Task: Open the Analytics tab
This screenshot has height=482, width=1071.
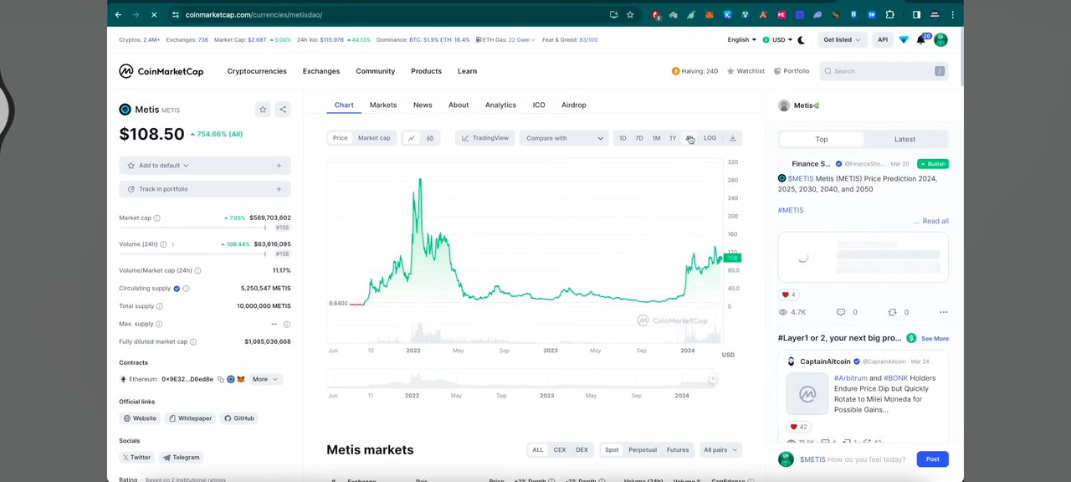Action: (x=500, y=105)
